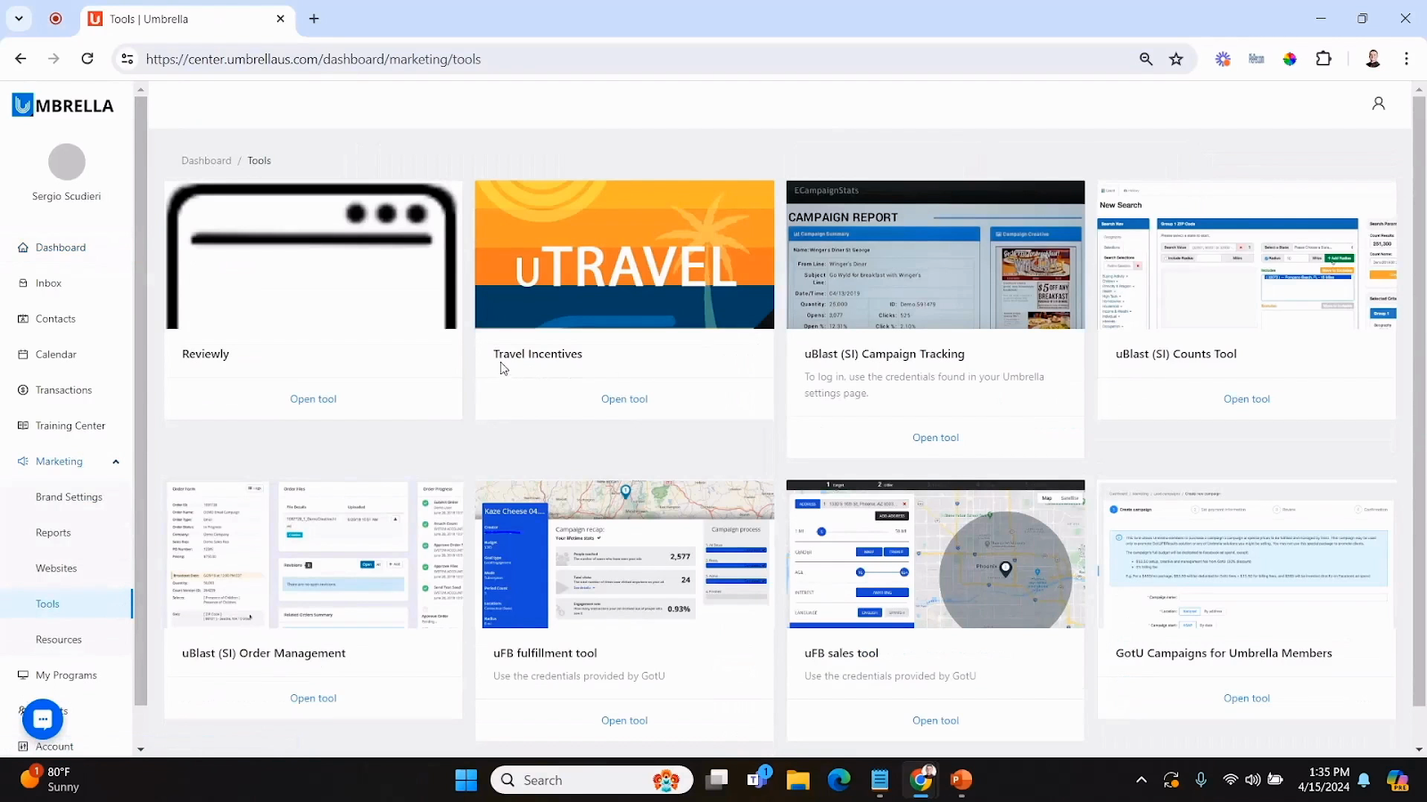Click the sidebar scroll down arrow
The width and height of the screenshot is (1427, 802).
(x=140, y=749)
